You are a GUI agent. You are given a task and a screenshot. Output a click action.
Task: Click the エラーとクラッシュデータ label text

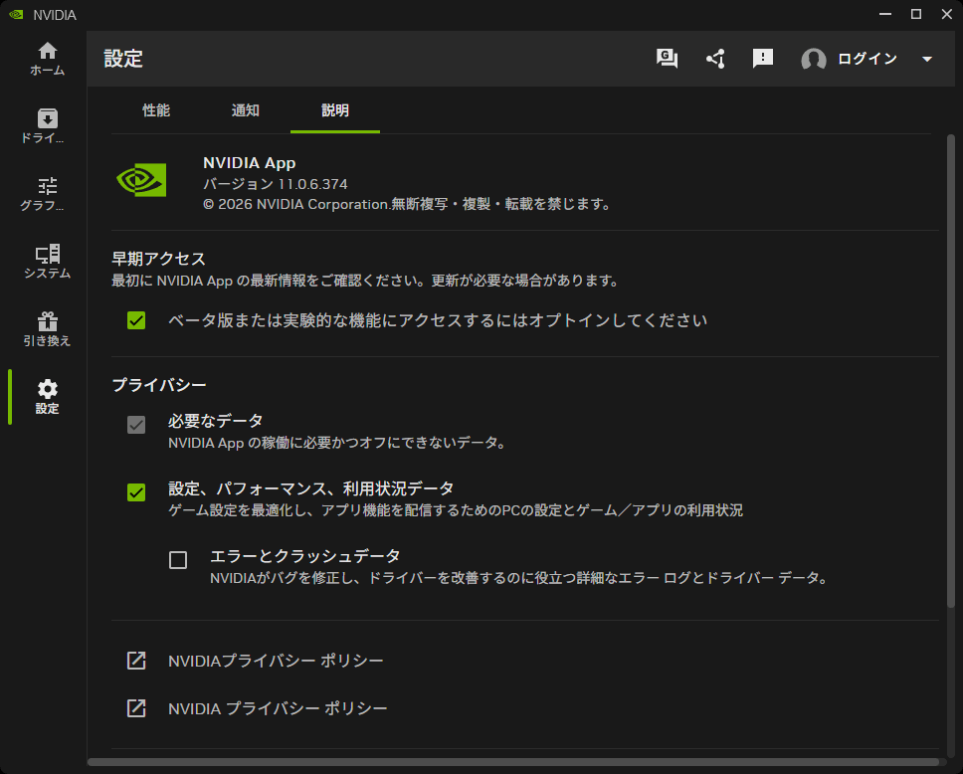point(305,556)
